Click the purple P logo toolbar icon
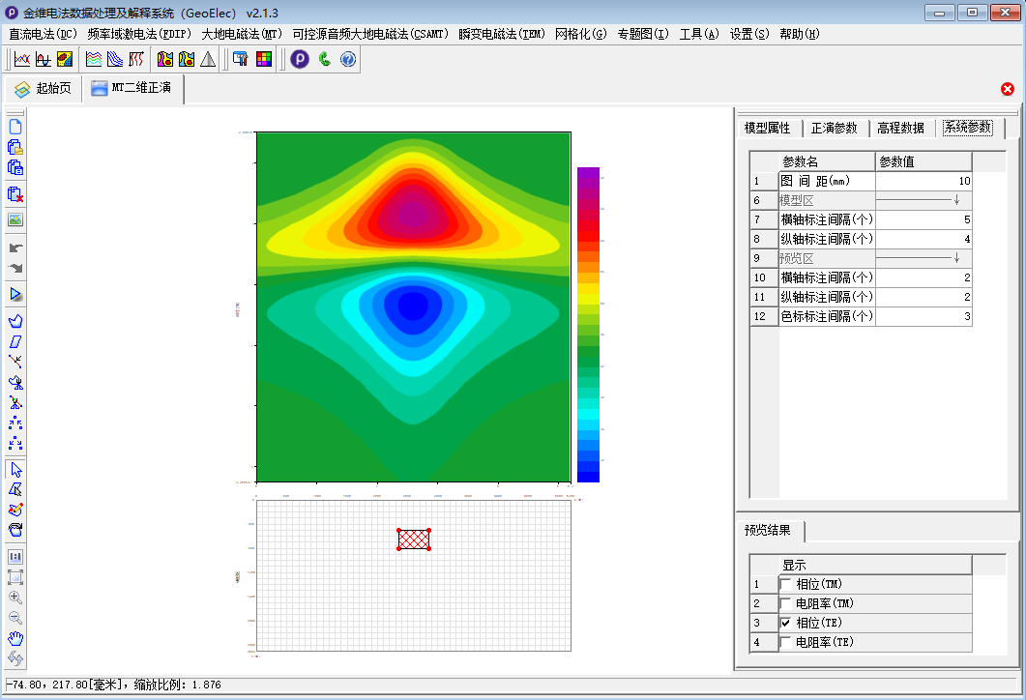 [x=300, y=60]
